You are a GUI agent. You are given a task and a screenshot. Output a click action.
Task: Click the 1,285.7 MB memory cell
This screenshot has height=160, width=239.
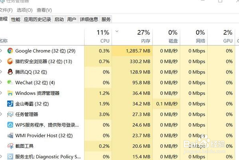(132, 51)
